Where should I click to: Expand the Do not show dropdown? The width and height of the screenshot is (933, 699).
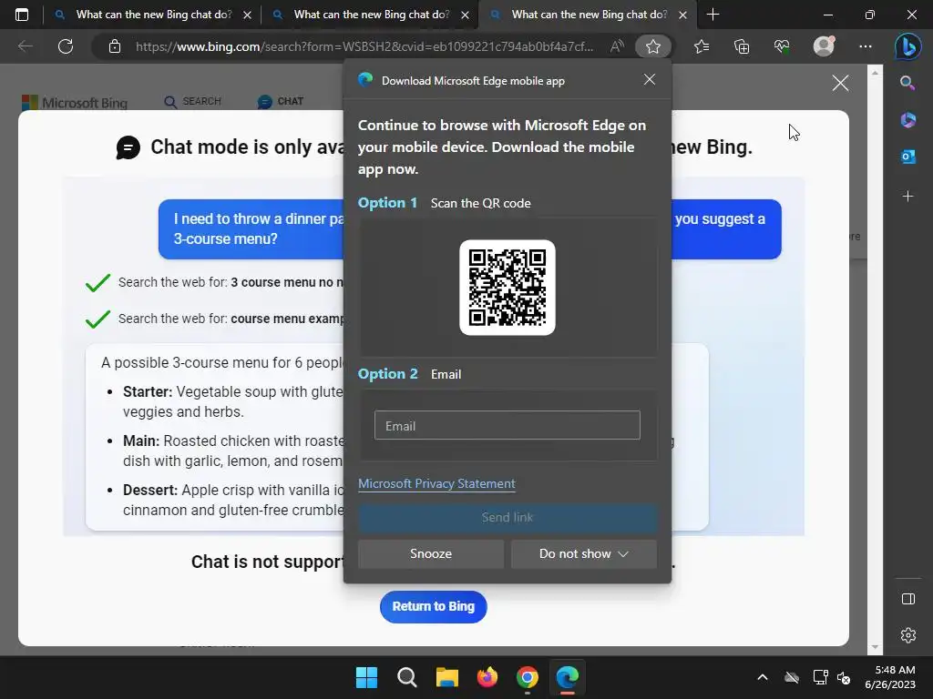[584, 554]
